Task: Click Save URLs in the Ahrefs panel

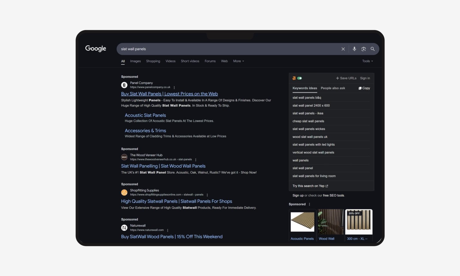Action: point(346,78)
